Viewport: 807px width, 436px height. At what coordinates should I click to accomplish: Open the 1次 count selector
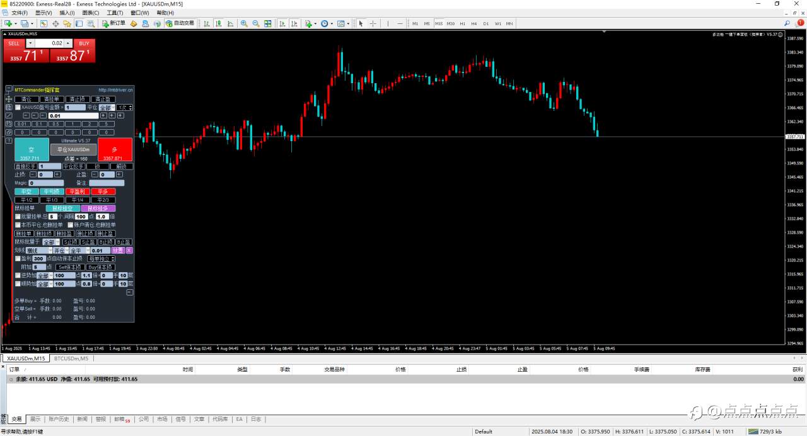coord(125,108)
